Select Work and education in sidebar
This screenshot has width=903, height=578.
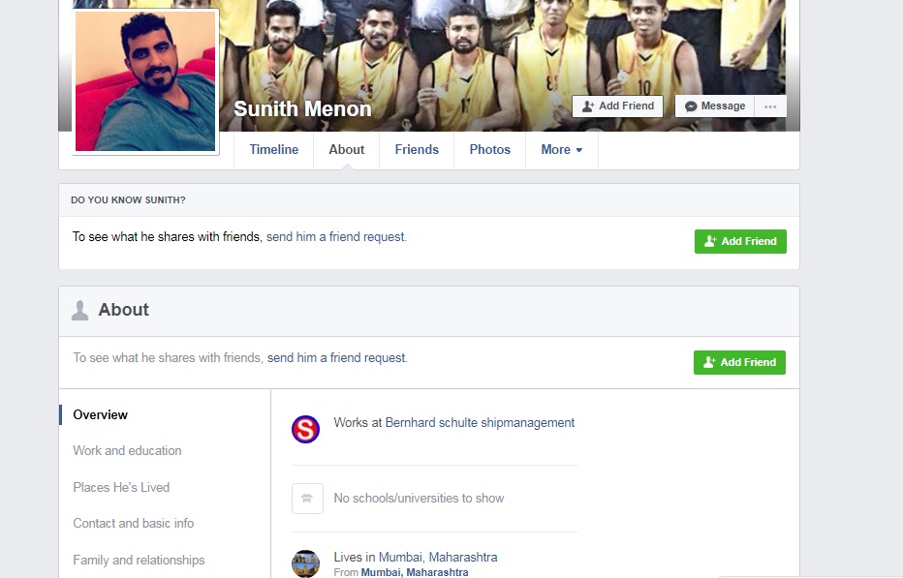pyautogui.click(x=127, y=451)
